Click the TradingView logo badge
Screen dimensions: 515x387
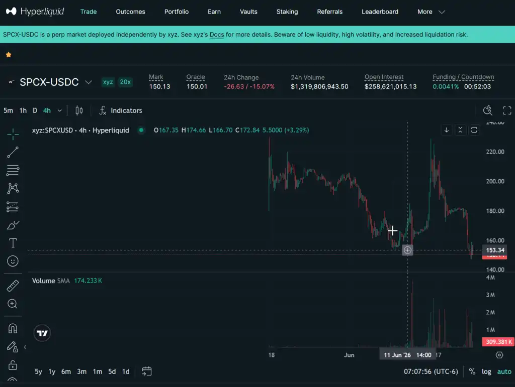point(42,333)
